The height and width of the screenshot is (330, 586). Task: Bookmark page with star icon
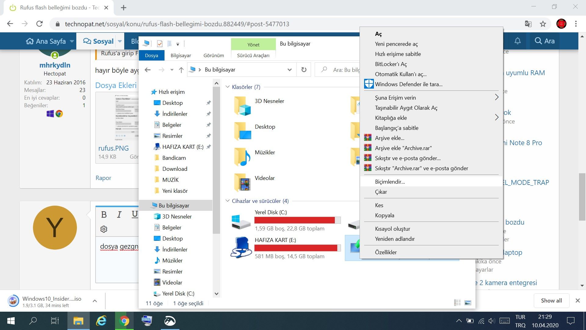pos(543,24)
